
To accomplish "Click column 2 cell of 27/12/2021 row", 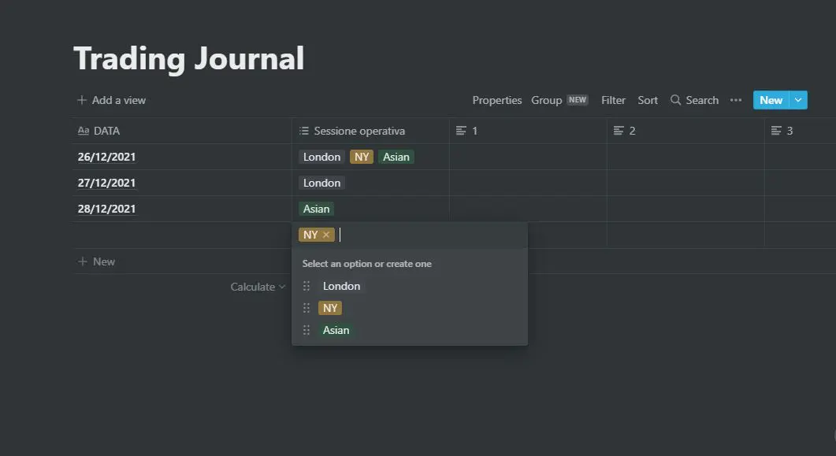I will pos(686,183).
